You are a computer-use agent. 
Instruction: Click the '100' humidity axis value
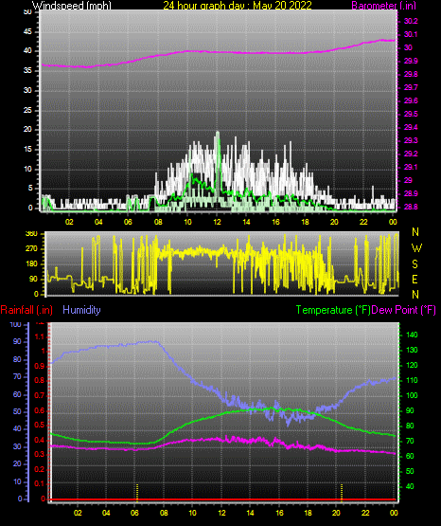tap(16, 325)
